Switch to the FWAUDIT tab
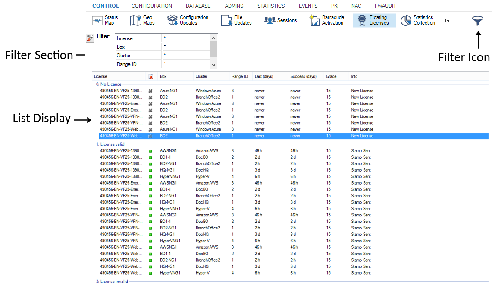 coord(385,6)
